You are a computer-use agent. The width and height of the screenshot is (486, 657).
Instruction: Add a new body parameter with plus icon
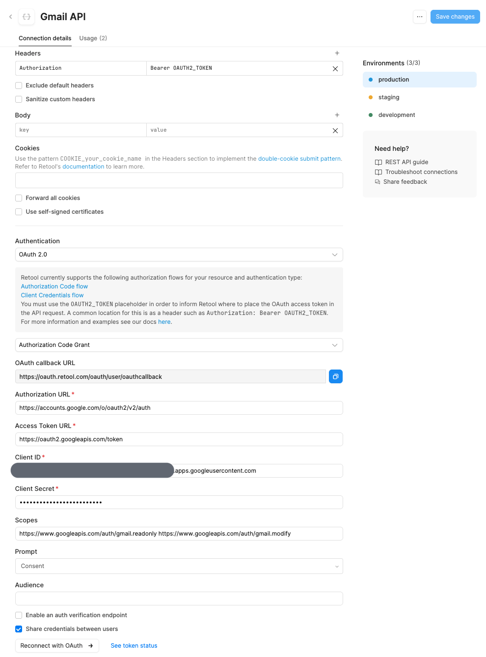pyautogui.click(x=337, y=115)
